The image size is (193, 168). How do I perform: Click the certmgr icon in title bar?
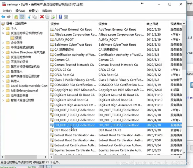coord(4,4)
